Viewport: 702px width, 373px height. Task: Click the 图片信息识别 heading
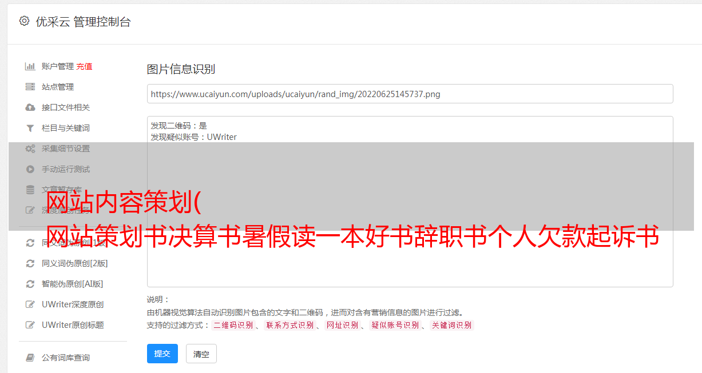pos(181,69)
